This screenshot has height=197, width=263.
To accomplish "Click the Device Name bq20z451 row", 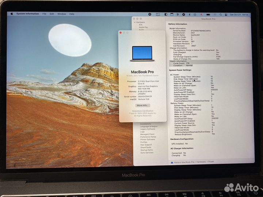I will (x=186, y=35).
